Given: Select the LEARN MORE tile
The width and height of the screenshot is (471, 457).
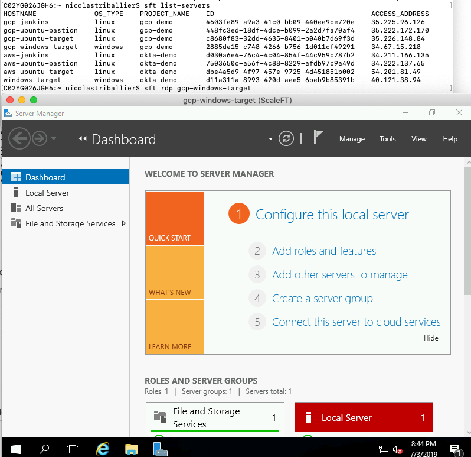Looking at the screenshot, I should coord(175,328).
